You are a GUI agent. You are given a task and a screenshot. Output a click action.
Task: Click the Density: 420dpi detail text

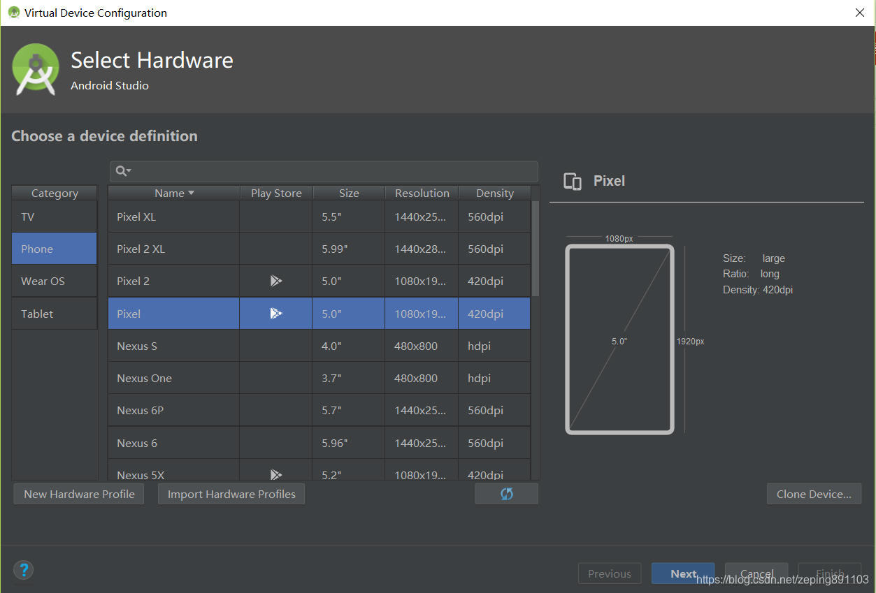pos(758,290)
